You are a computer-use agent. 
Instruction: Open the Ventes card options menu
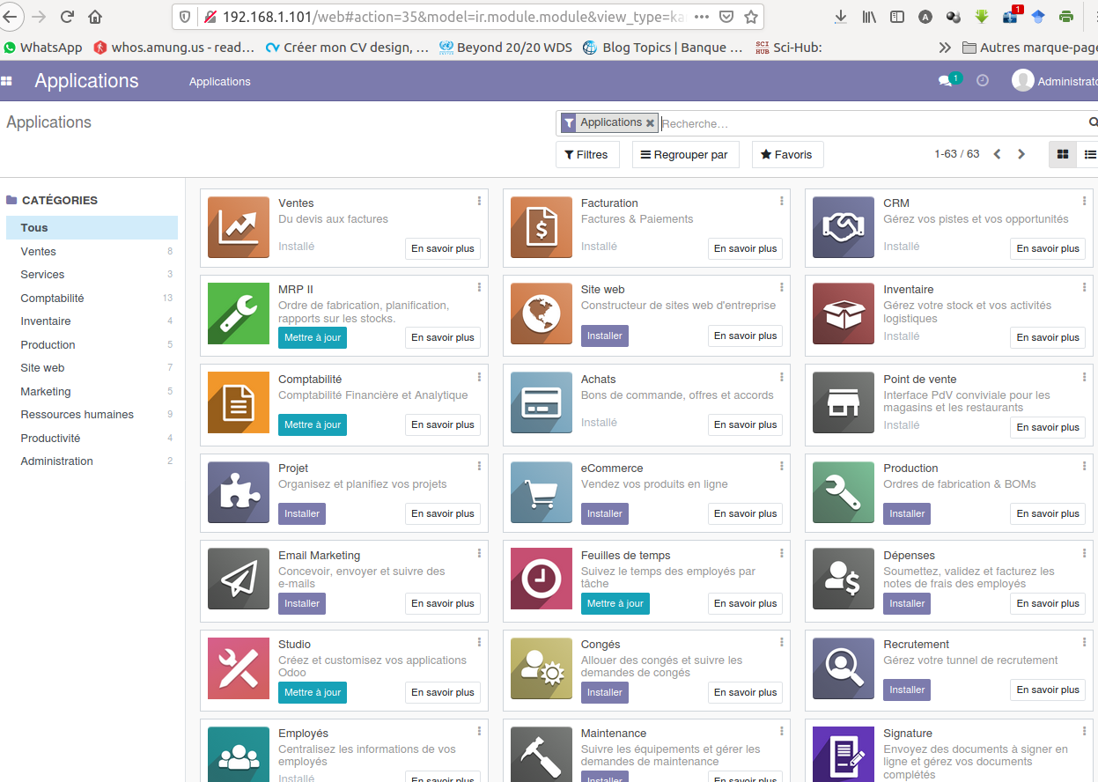(x=479, y=202)
